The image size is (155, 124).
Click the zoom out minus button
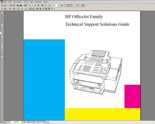point(49,5)
